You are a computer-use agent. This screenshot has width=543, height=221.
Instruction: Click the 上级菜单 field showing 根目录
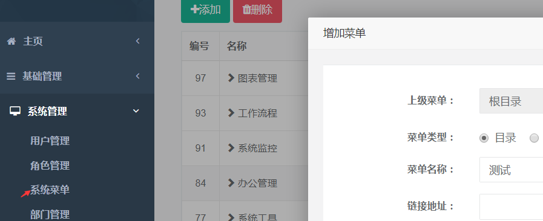[x=511, y=101]
